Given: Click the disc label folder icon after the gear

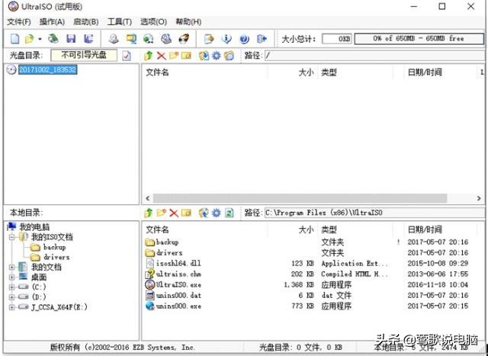Looking at the screenshot, I should [229, 56].
